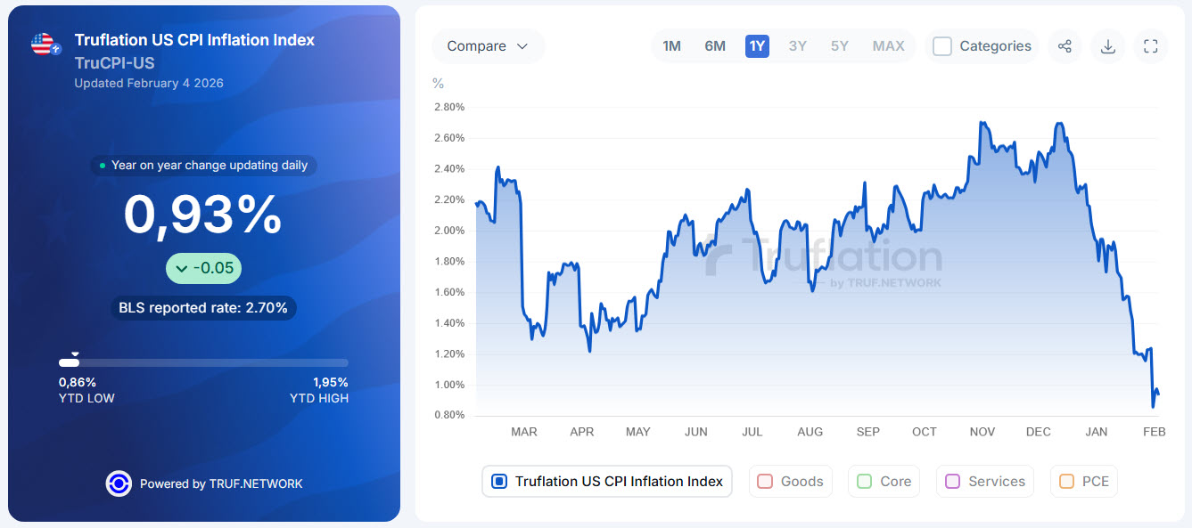This screenshot has height=528, width=1192.
Task: Select the 6M time range
Action: [715, 46]
